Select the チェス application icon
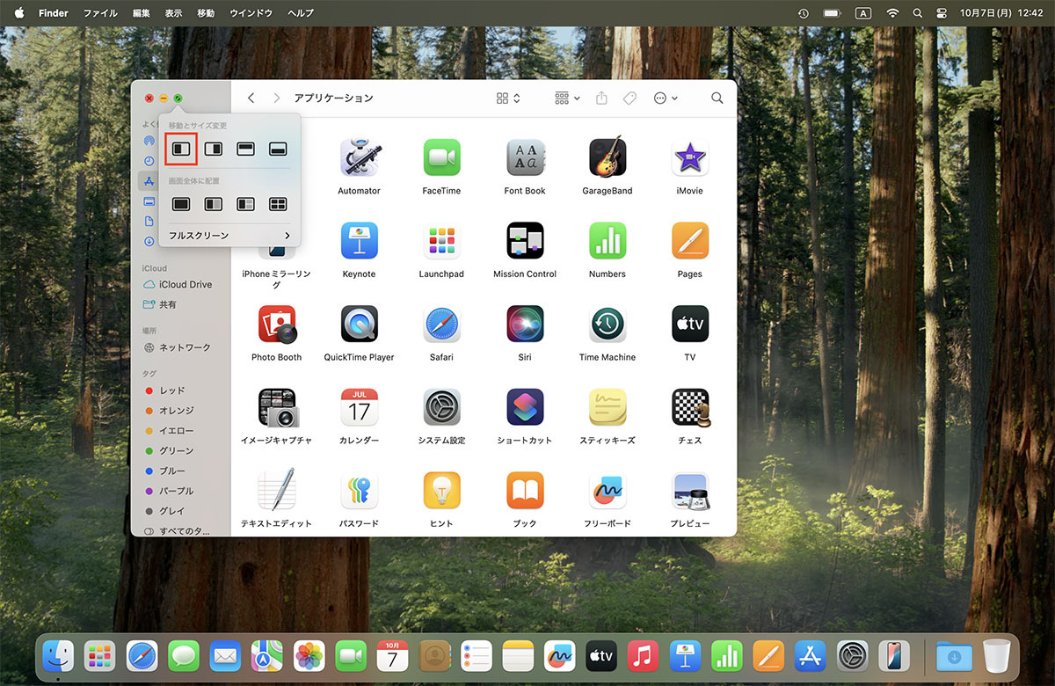Viewport: 1055px width, 686px height. 690,407
